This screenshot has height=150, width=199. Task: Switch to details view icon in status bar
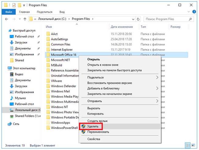(188, 145)
